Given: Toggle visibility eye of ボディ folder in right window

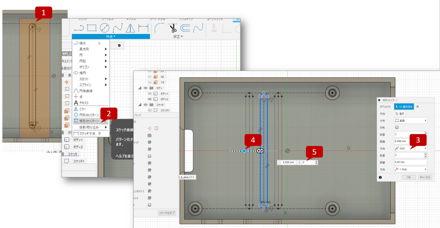Looking at the screenshot, I should (x=145, y=88).
